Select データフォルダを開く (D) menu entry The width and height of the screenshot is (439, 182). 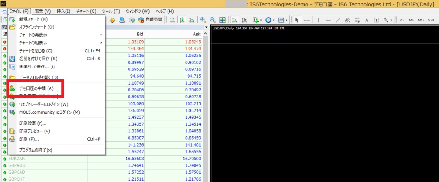56,77
